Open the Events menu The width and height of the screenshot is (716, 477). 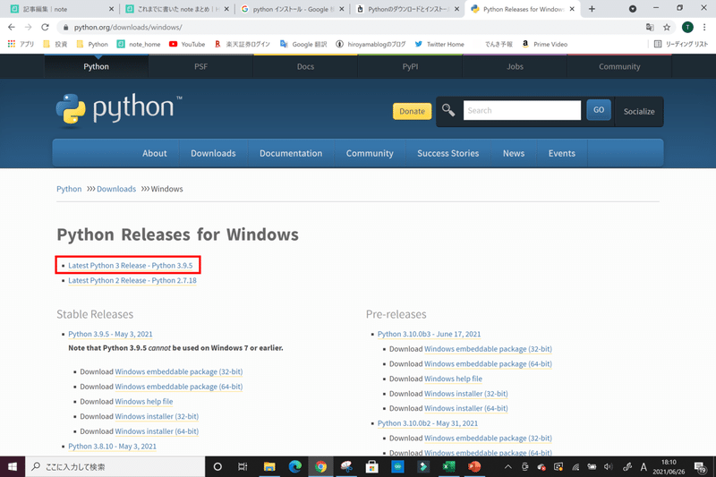[562, 153]
